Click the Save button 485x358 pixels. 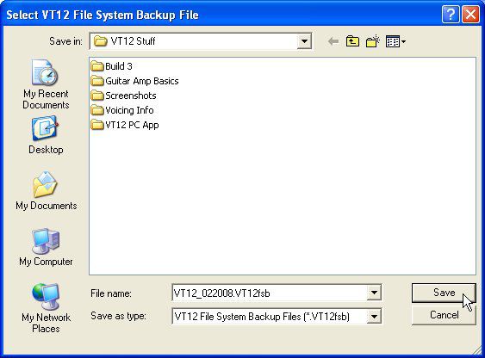(444, 293)
